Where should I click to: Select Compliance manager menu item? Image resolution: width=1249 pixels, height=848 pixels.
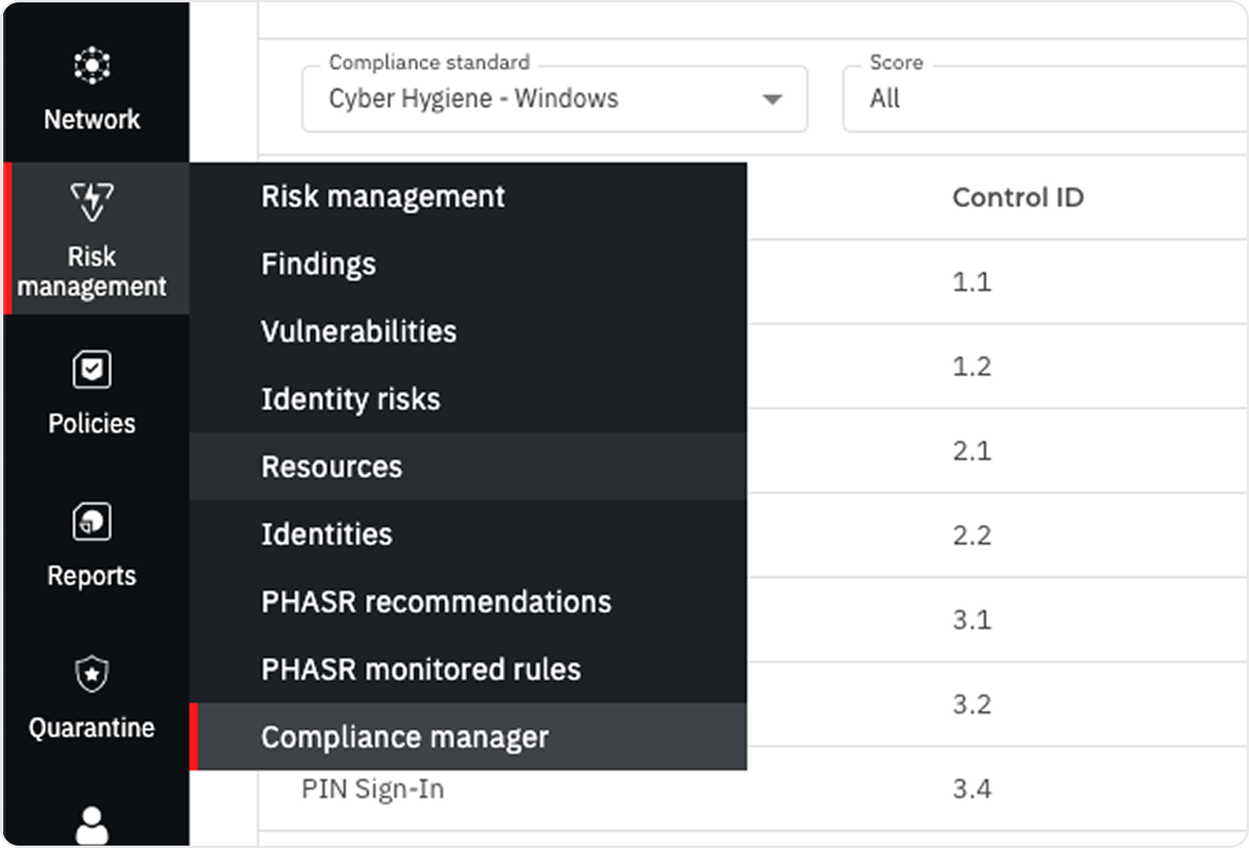[468, 736]
